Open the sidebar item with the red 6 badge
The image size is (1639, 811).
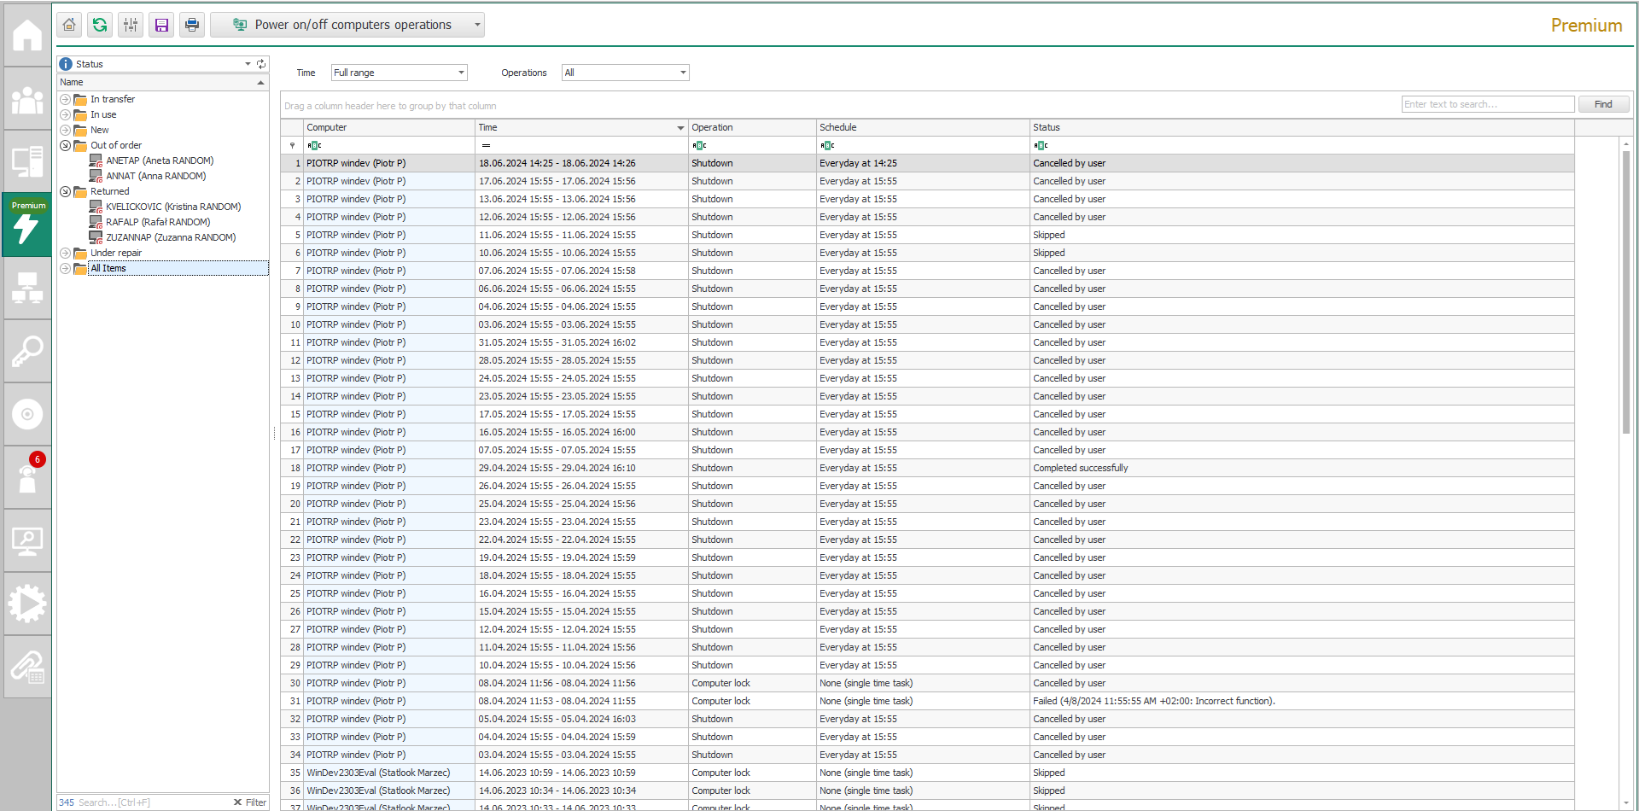pos(27,477)
